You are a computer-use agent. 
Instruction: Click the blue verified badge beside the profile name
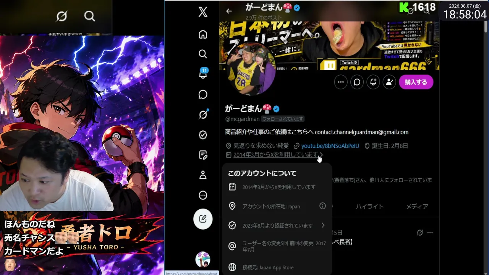tap(276, 109)
